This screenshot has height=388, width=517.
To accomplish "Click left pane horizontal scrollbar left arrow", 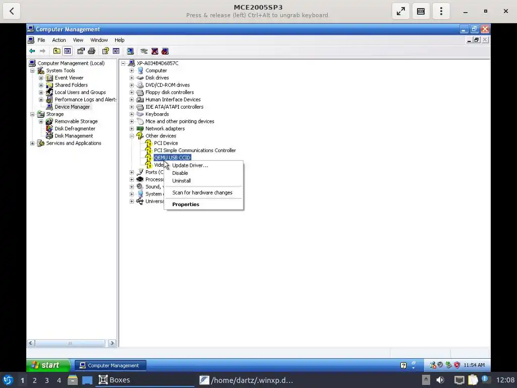I will click(x=31, y=343).
